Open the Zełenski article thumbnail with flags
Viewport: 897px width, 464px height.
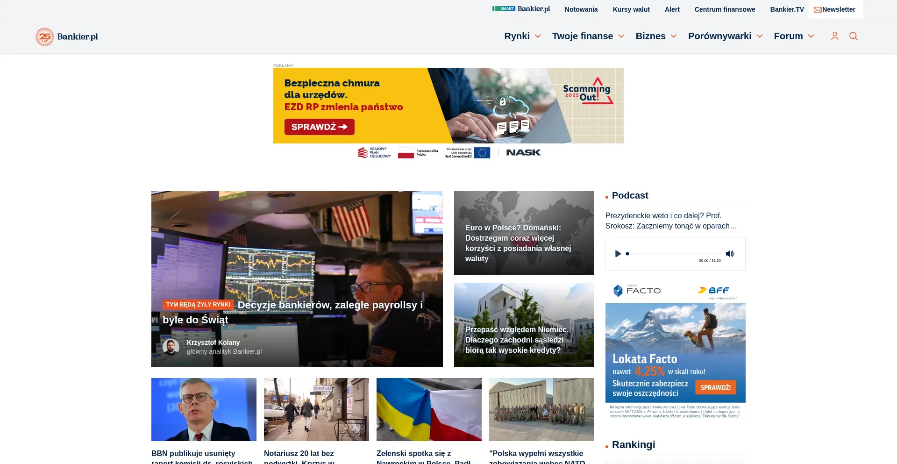coord(428,409)
